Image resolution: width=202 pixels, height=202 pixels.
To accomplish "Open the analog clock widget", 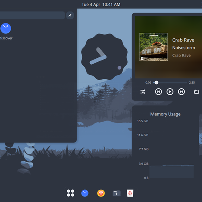I will pos(105,57).
